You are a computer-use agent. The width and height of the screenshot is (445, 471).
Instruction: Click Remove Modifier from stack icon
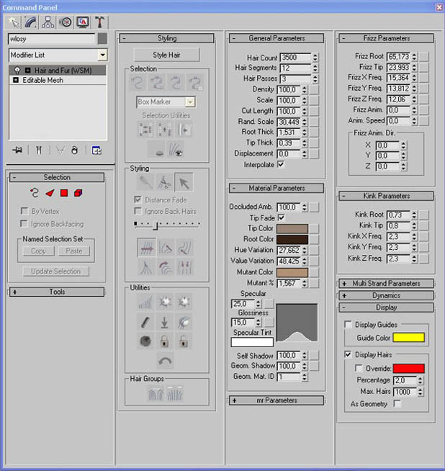[x=74, y=150]
